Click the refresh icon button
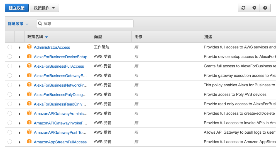Viewport: 276px width, 147px height. pyautogui.click(x=243, y=8)
